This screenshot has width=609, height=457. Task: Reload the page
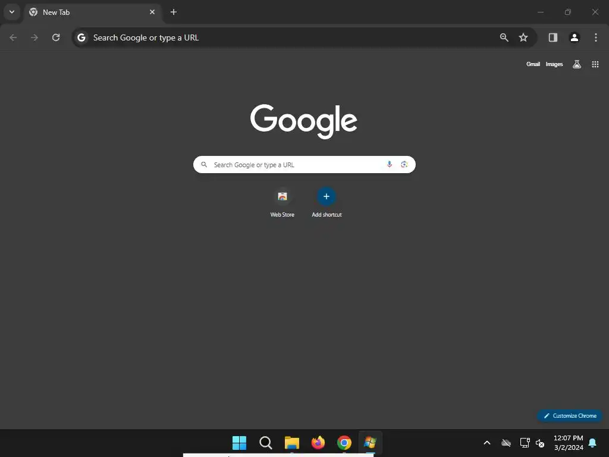(x=56, y=37)
